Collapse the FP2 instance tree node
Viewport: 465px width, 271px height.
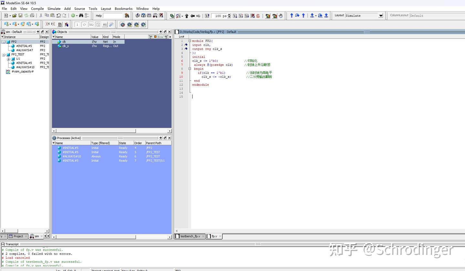coord(4,42)
